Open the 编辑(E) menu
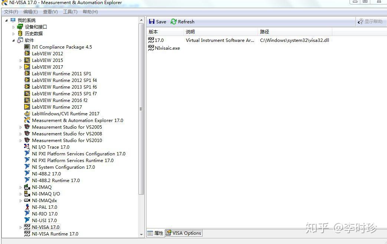 coord(30,11)
